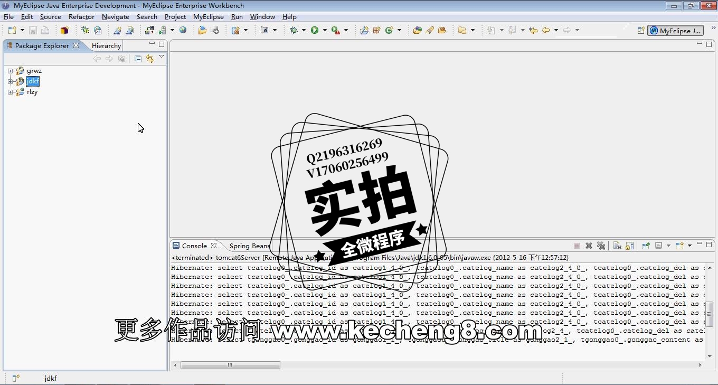
Task: Click the console horizontal scrollbar thumb
Action: 230,365
